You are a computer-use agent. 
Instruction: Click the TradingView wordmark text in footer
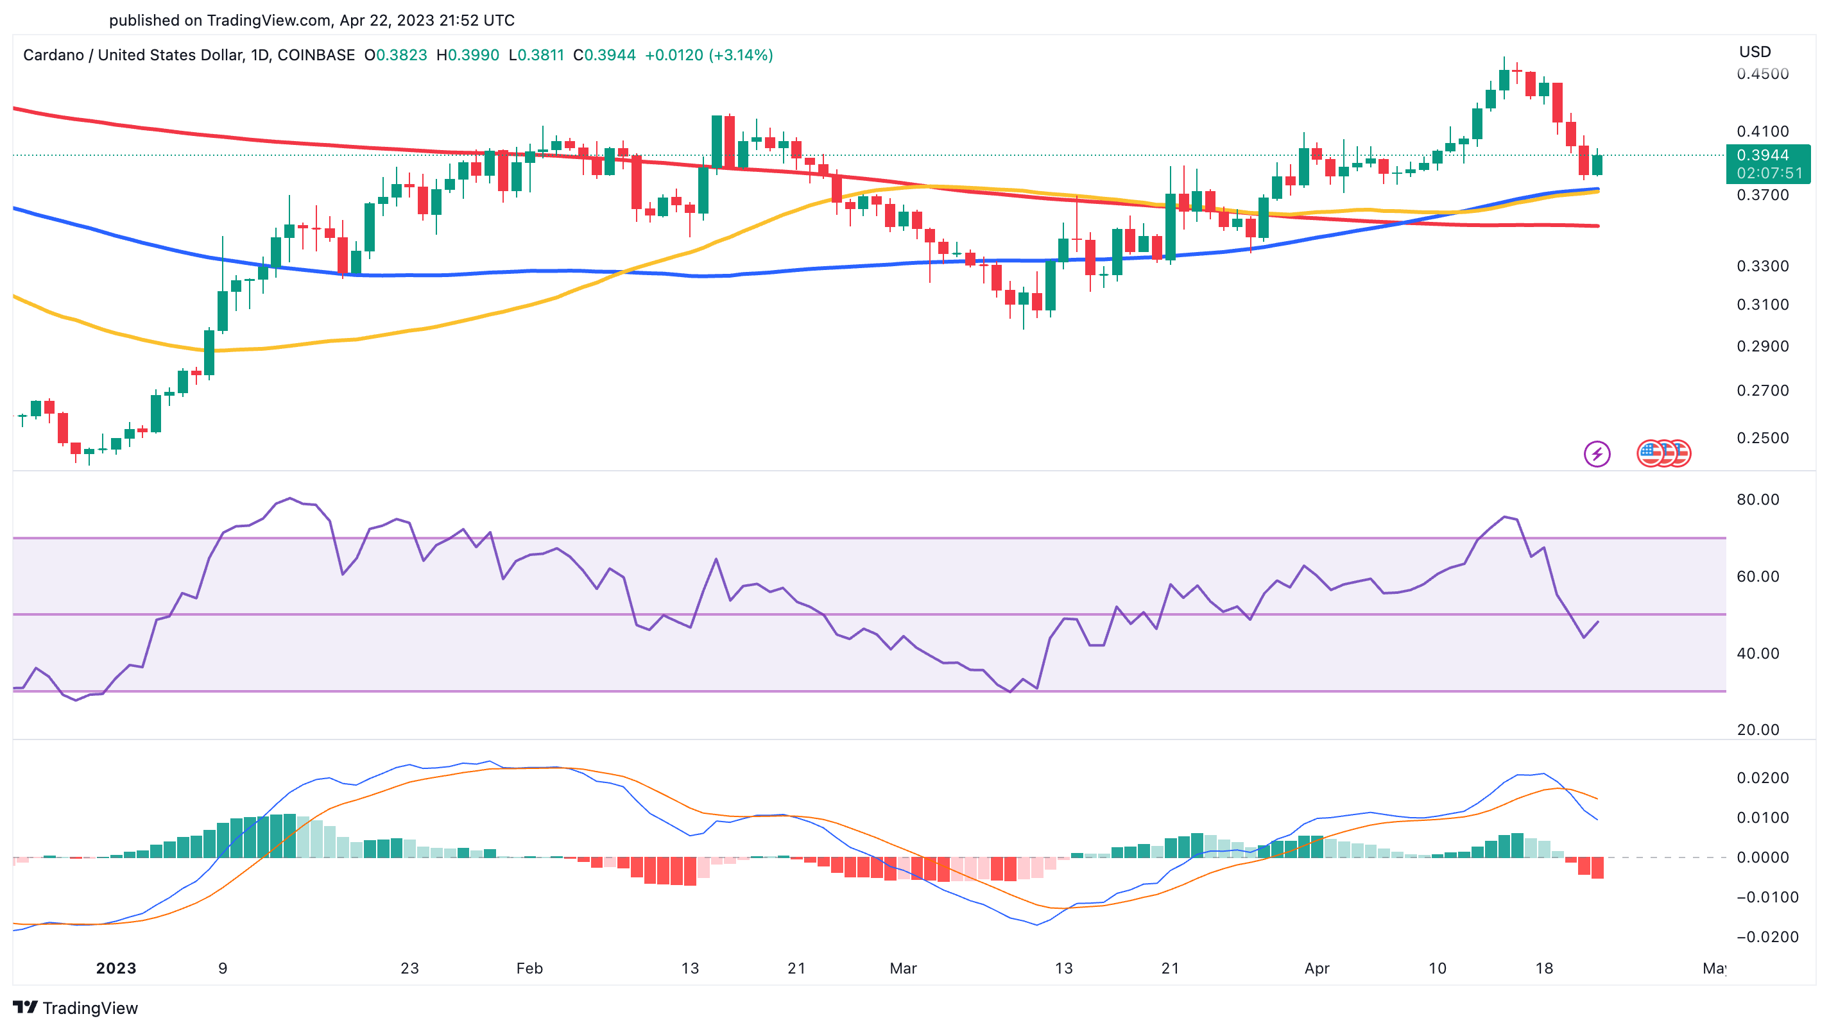[90, 1008]
